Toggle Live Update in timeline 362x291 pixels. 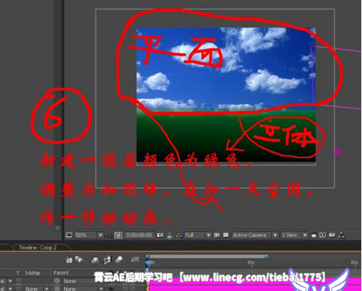(69, 260)
